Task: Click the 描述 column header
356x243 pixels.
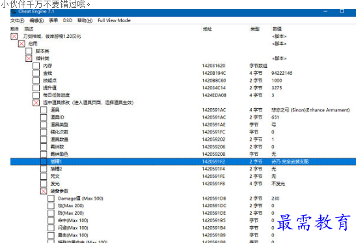Action: tap(29, 29)
